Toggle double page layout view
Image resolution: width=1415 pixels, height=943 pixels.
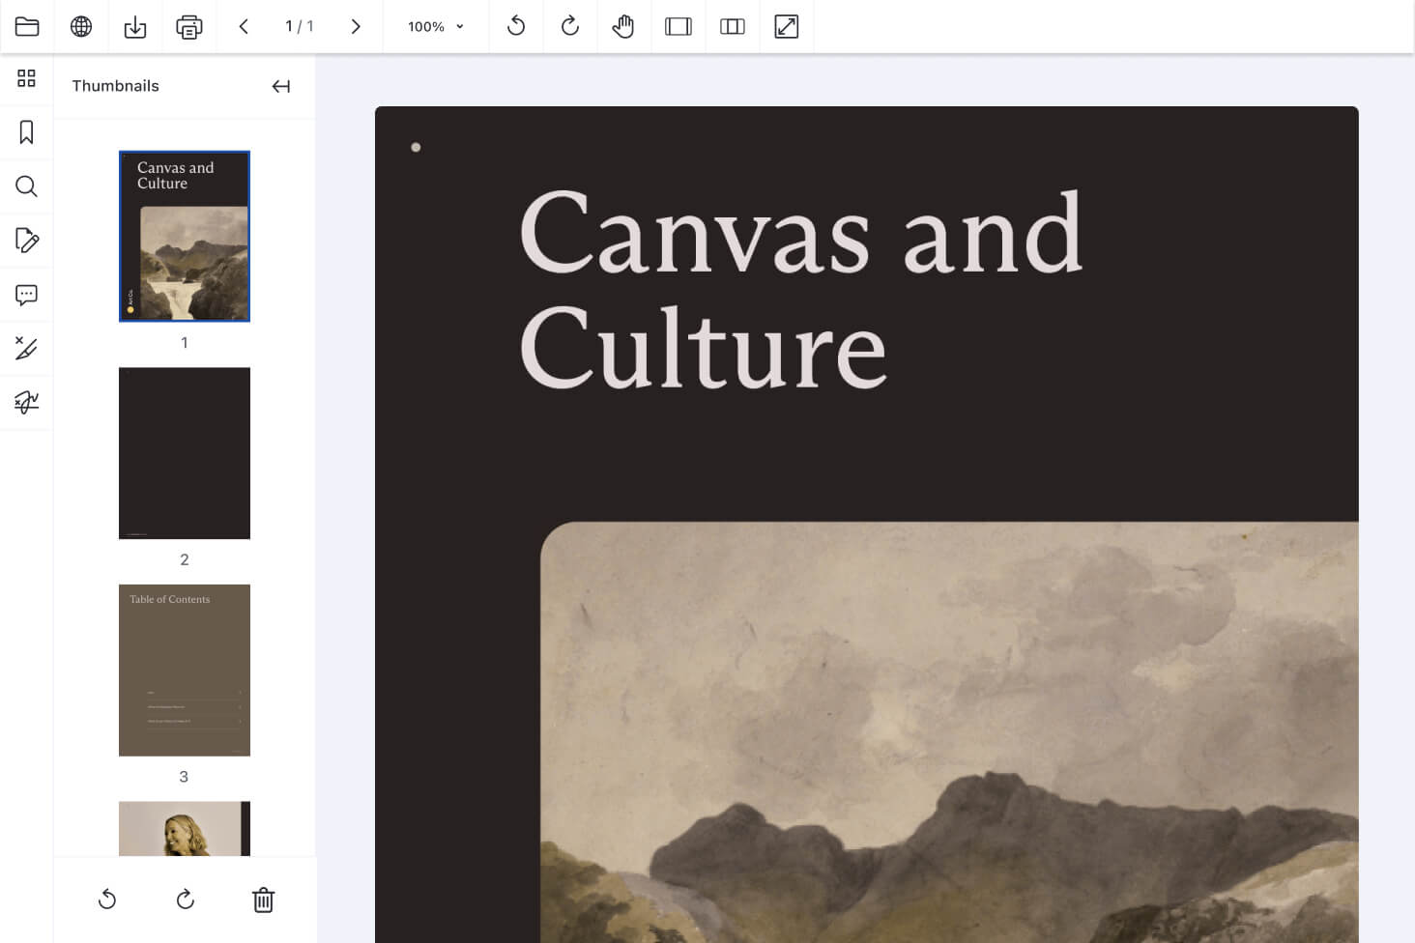[x=732, y=26]
